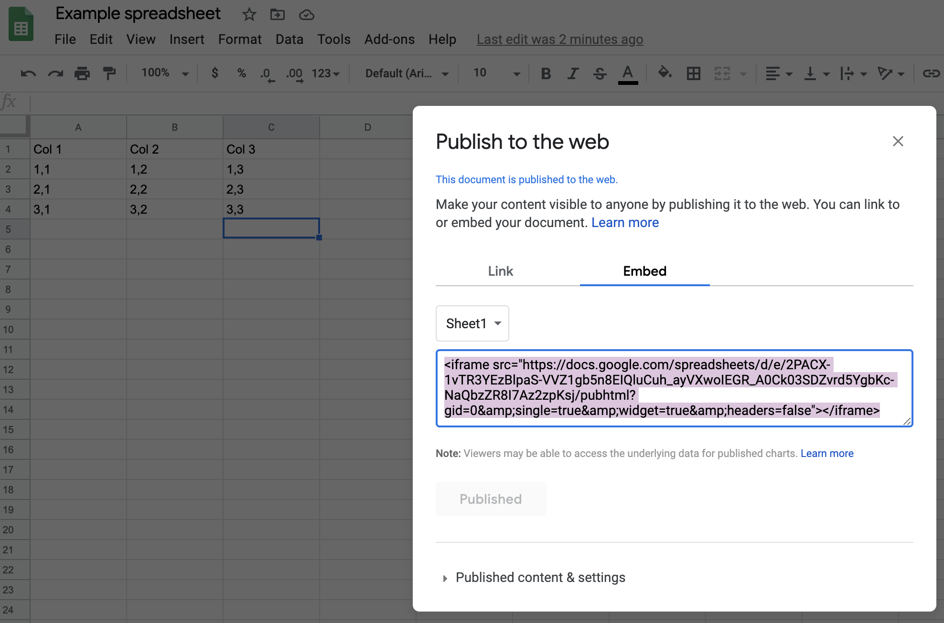944x623 pixels.
Task: Click the insert link icon
Action: click(931, 73)
